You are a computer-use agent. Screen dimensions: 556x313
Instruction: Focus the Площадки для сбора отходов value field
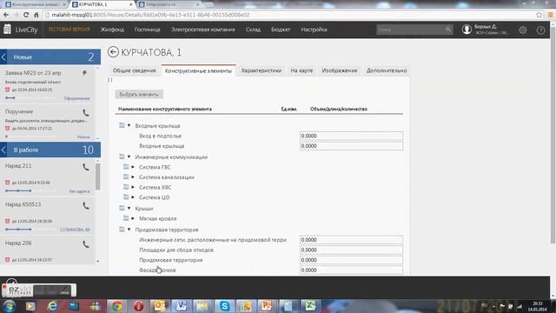(351, 250)
